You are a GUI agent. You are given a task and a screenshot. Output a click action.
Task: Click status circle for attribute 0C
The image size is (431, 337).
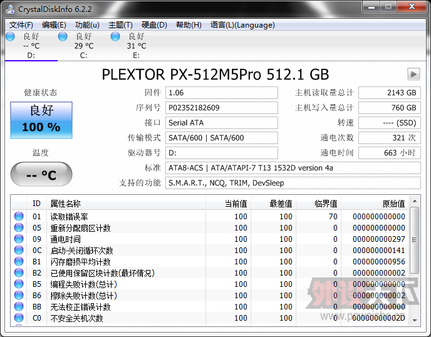(x=19, y=250)
